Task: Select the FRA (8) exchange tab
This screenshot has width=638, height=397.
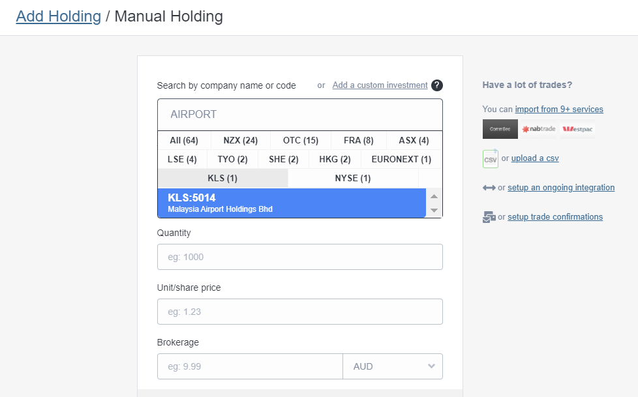Action: [359, 140]
